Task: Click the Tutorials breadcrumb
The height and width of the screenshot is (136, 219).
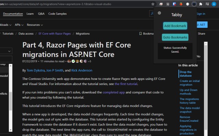Action: [x=8, y=34]
